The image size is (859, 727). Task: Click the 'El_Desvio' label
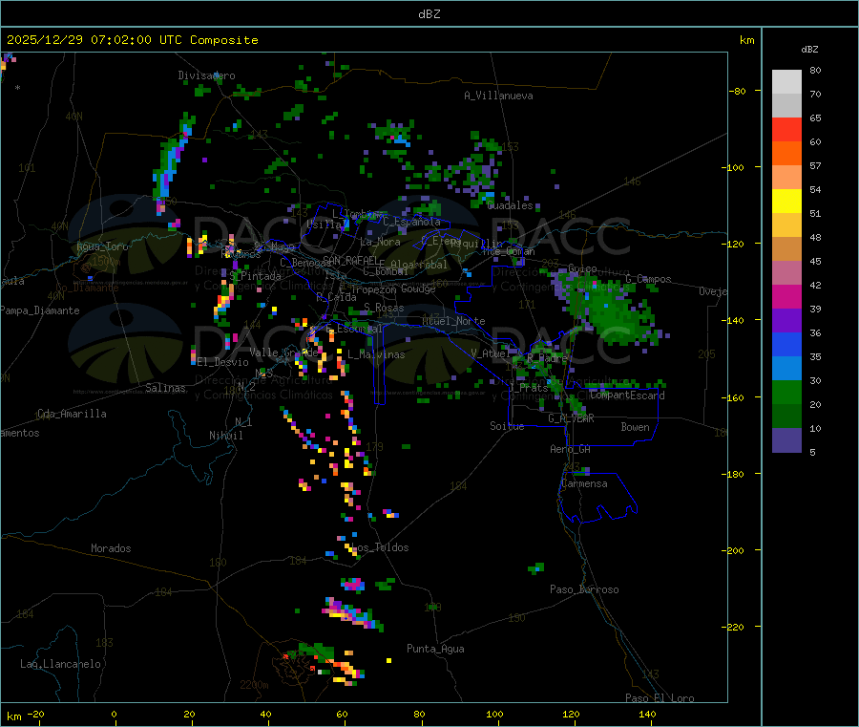pos(223,362)
